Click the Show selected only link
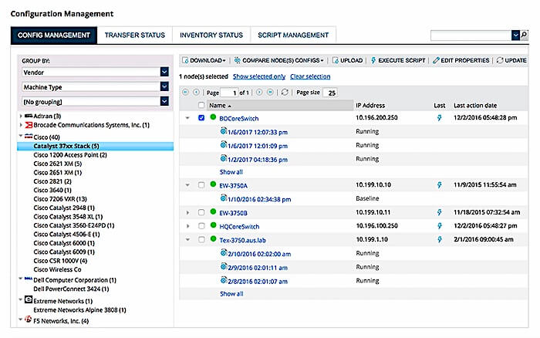Image resolution: width=540 pixels, height=338 pixels. 258,76
